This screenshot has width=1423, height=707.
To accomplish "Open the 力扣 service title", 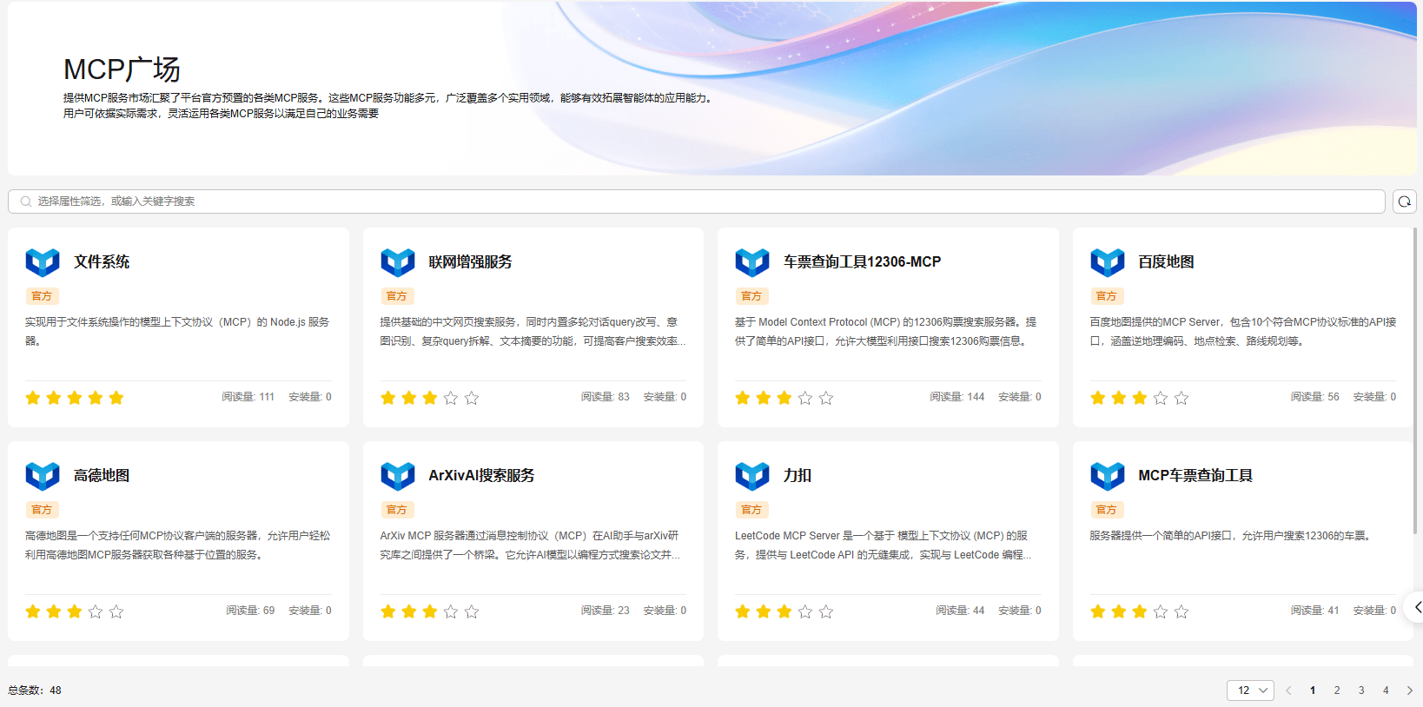I will (798, 476).
